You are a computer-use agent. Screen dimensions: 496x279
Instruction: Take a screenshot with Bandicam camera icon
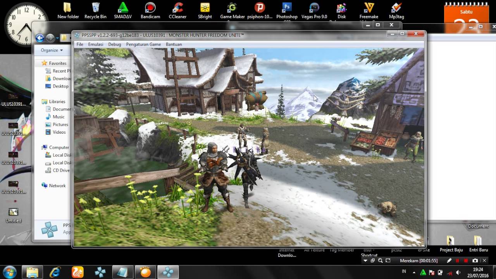click(x=475, y=261)
